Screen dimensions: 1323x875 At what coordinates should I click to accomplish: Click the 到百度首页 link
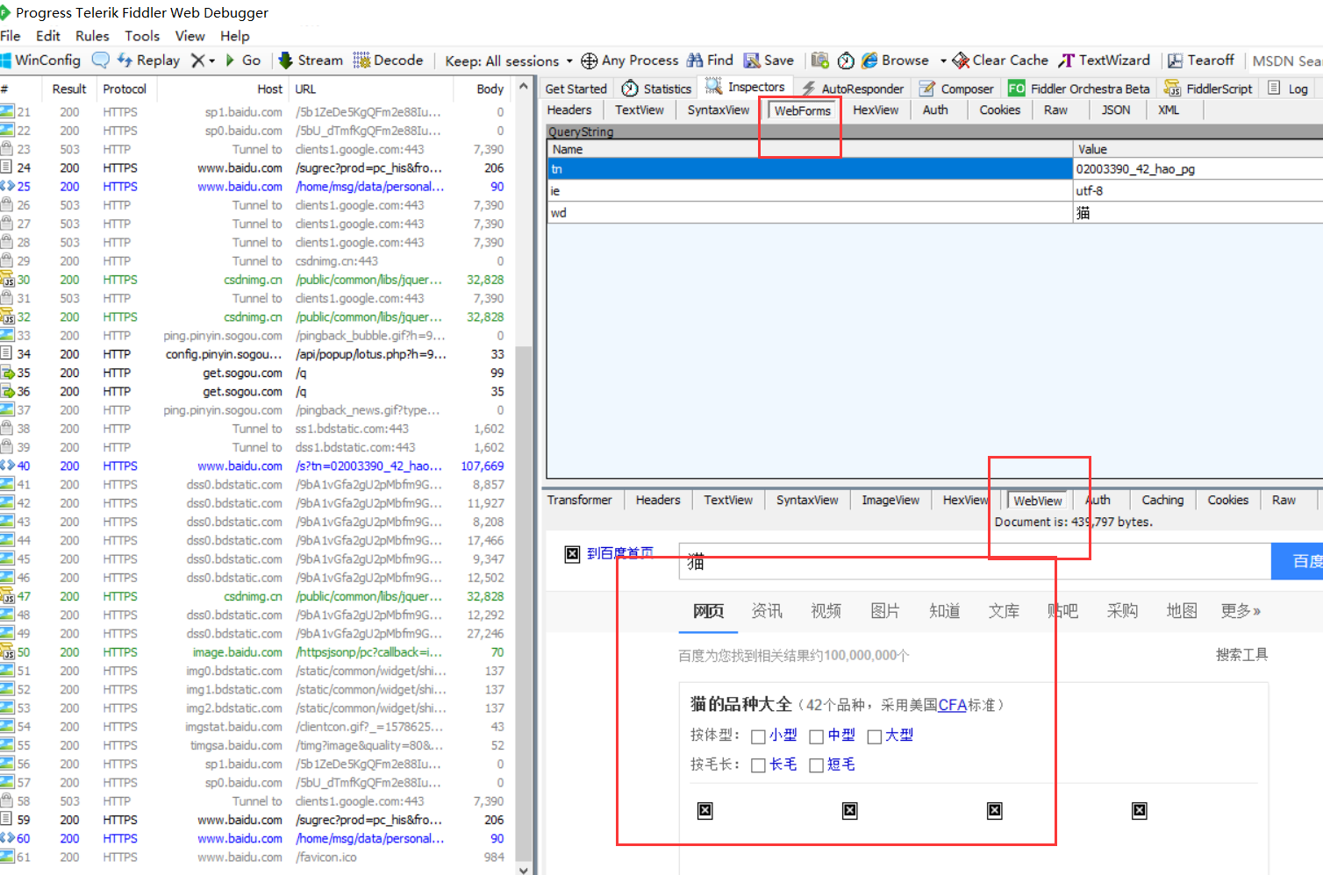(620, 553)
